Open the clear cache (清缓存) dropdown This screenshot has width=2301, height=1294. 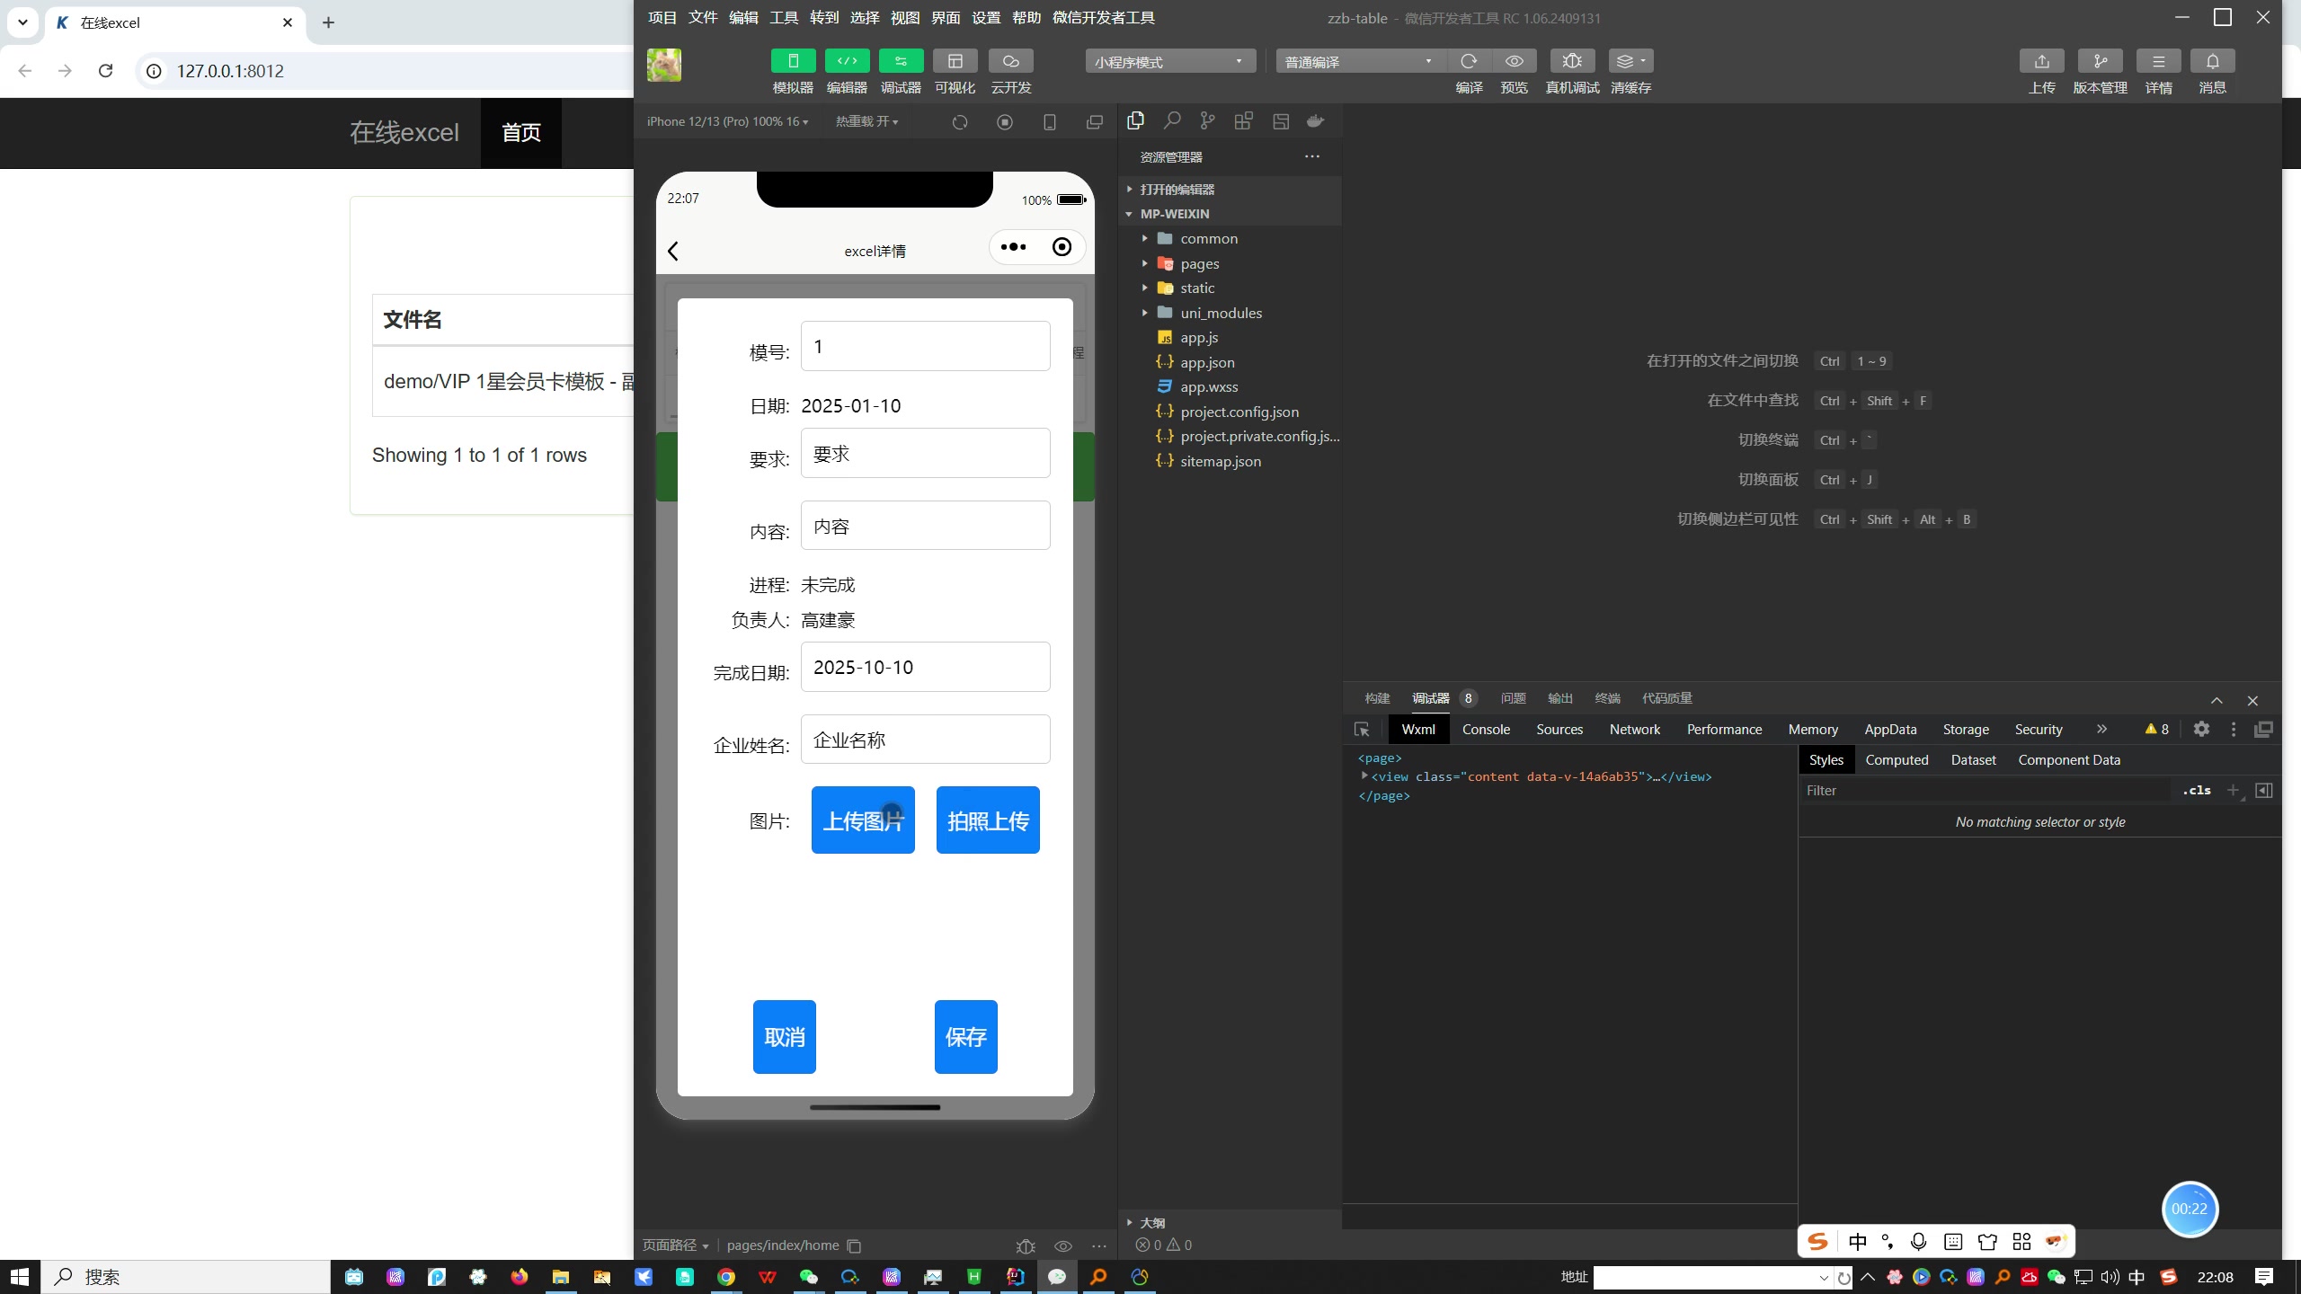pyautogui.click(x=1630, y=61)
